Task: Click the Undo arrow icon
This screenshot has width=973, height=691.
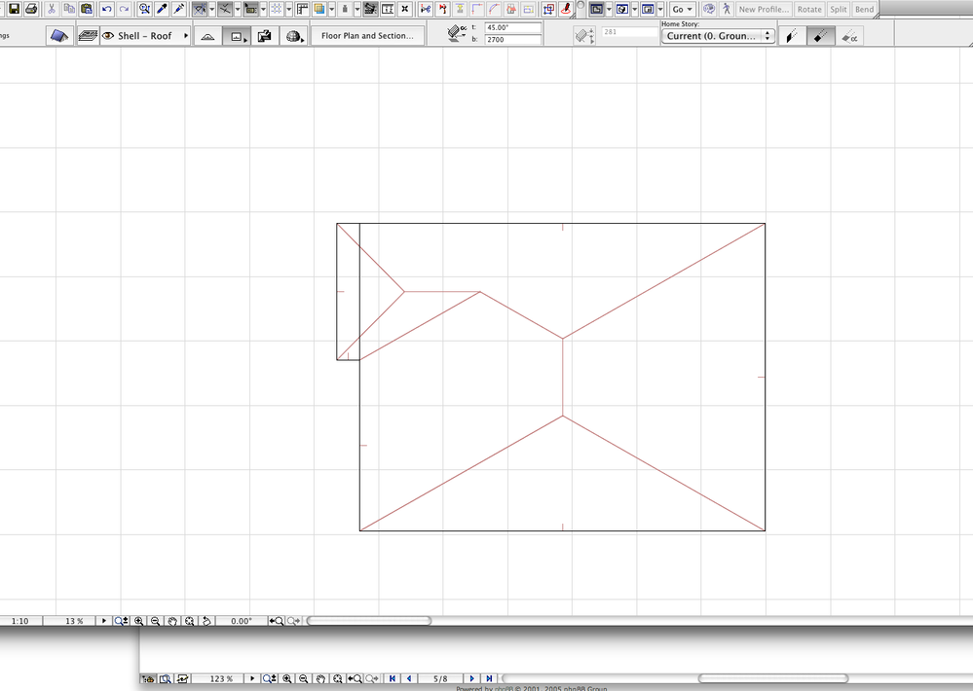Action: coord(108,9)
